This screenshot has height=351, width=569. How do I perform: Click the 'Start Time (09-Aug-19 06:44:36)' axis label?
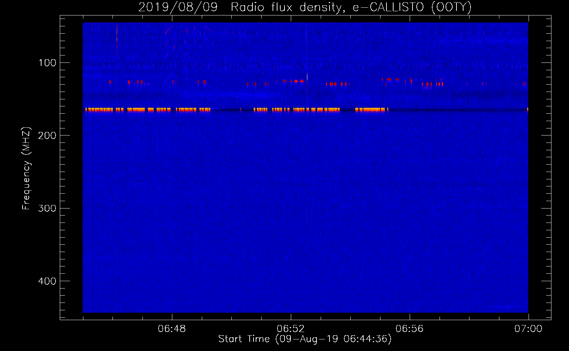[305, 339]
